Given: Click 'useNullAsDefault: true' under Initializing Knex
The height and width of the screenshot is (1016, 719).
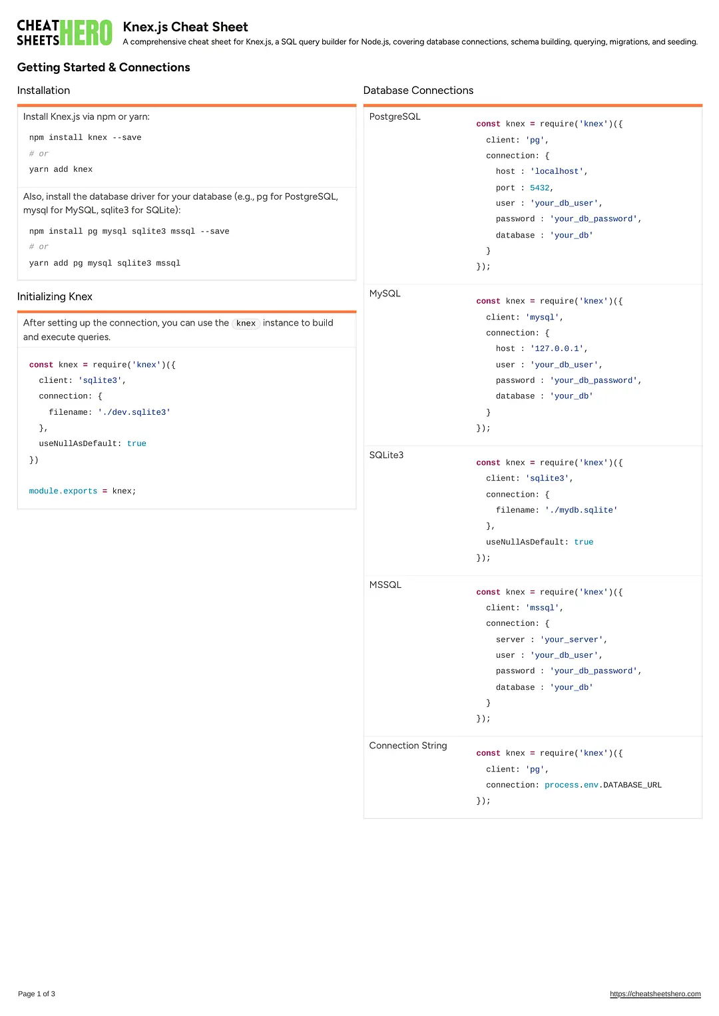Looking at the screenshot, I should (93, 444).
